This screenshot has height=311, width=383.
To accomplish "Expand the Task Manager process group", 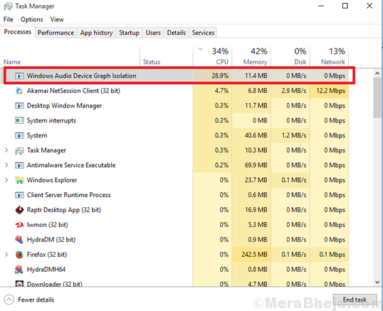I will (x=6, y=150).
